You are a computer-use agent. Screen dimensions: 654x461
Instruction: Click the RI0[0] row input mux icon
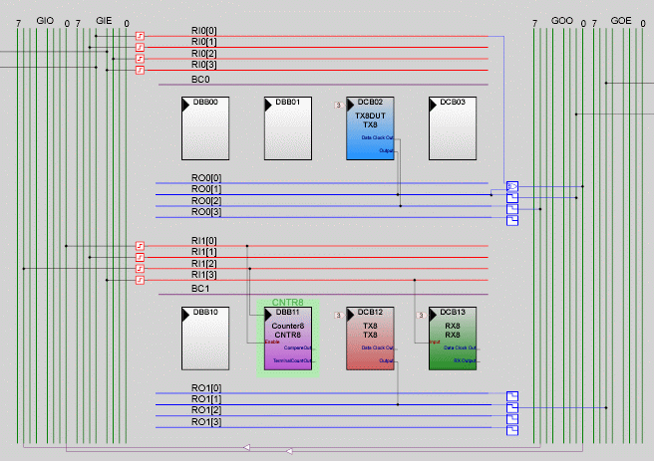tap(141, 36)
